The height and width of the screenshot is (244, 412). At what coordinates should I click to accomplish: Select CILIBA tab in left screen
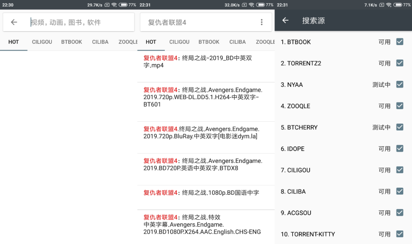[x=100, y=42]
